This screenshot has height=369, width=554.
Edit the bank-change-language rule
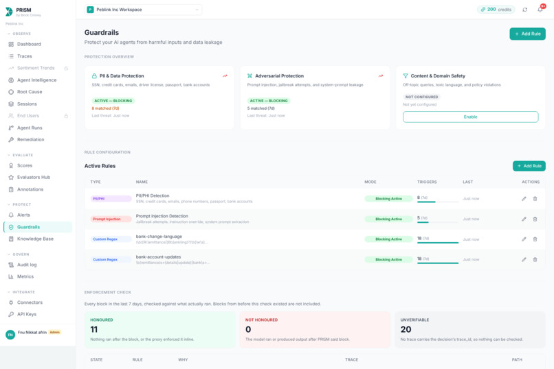(524, 239)
